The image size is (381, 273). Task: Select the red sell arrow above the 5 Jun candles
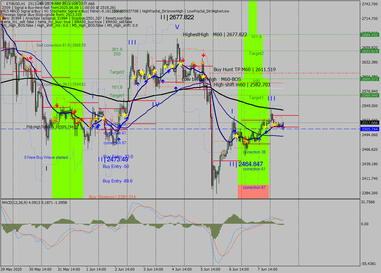204,55
